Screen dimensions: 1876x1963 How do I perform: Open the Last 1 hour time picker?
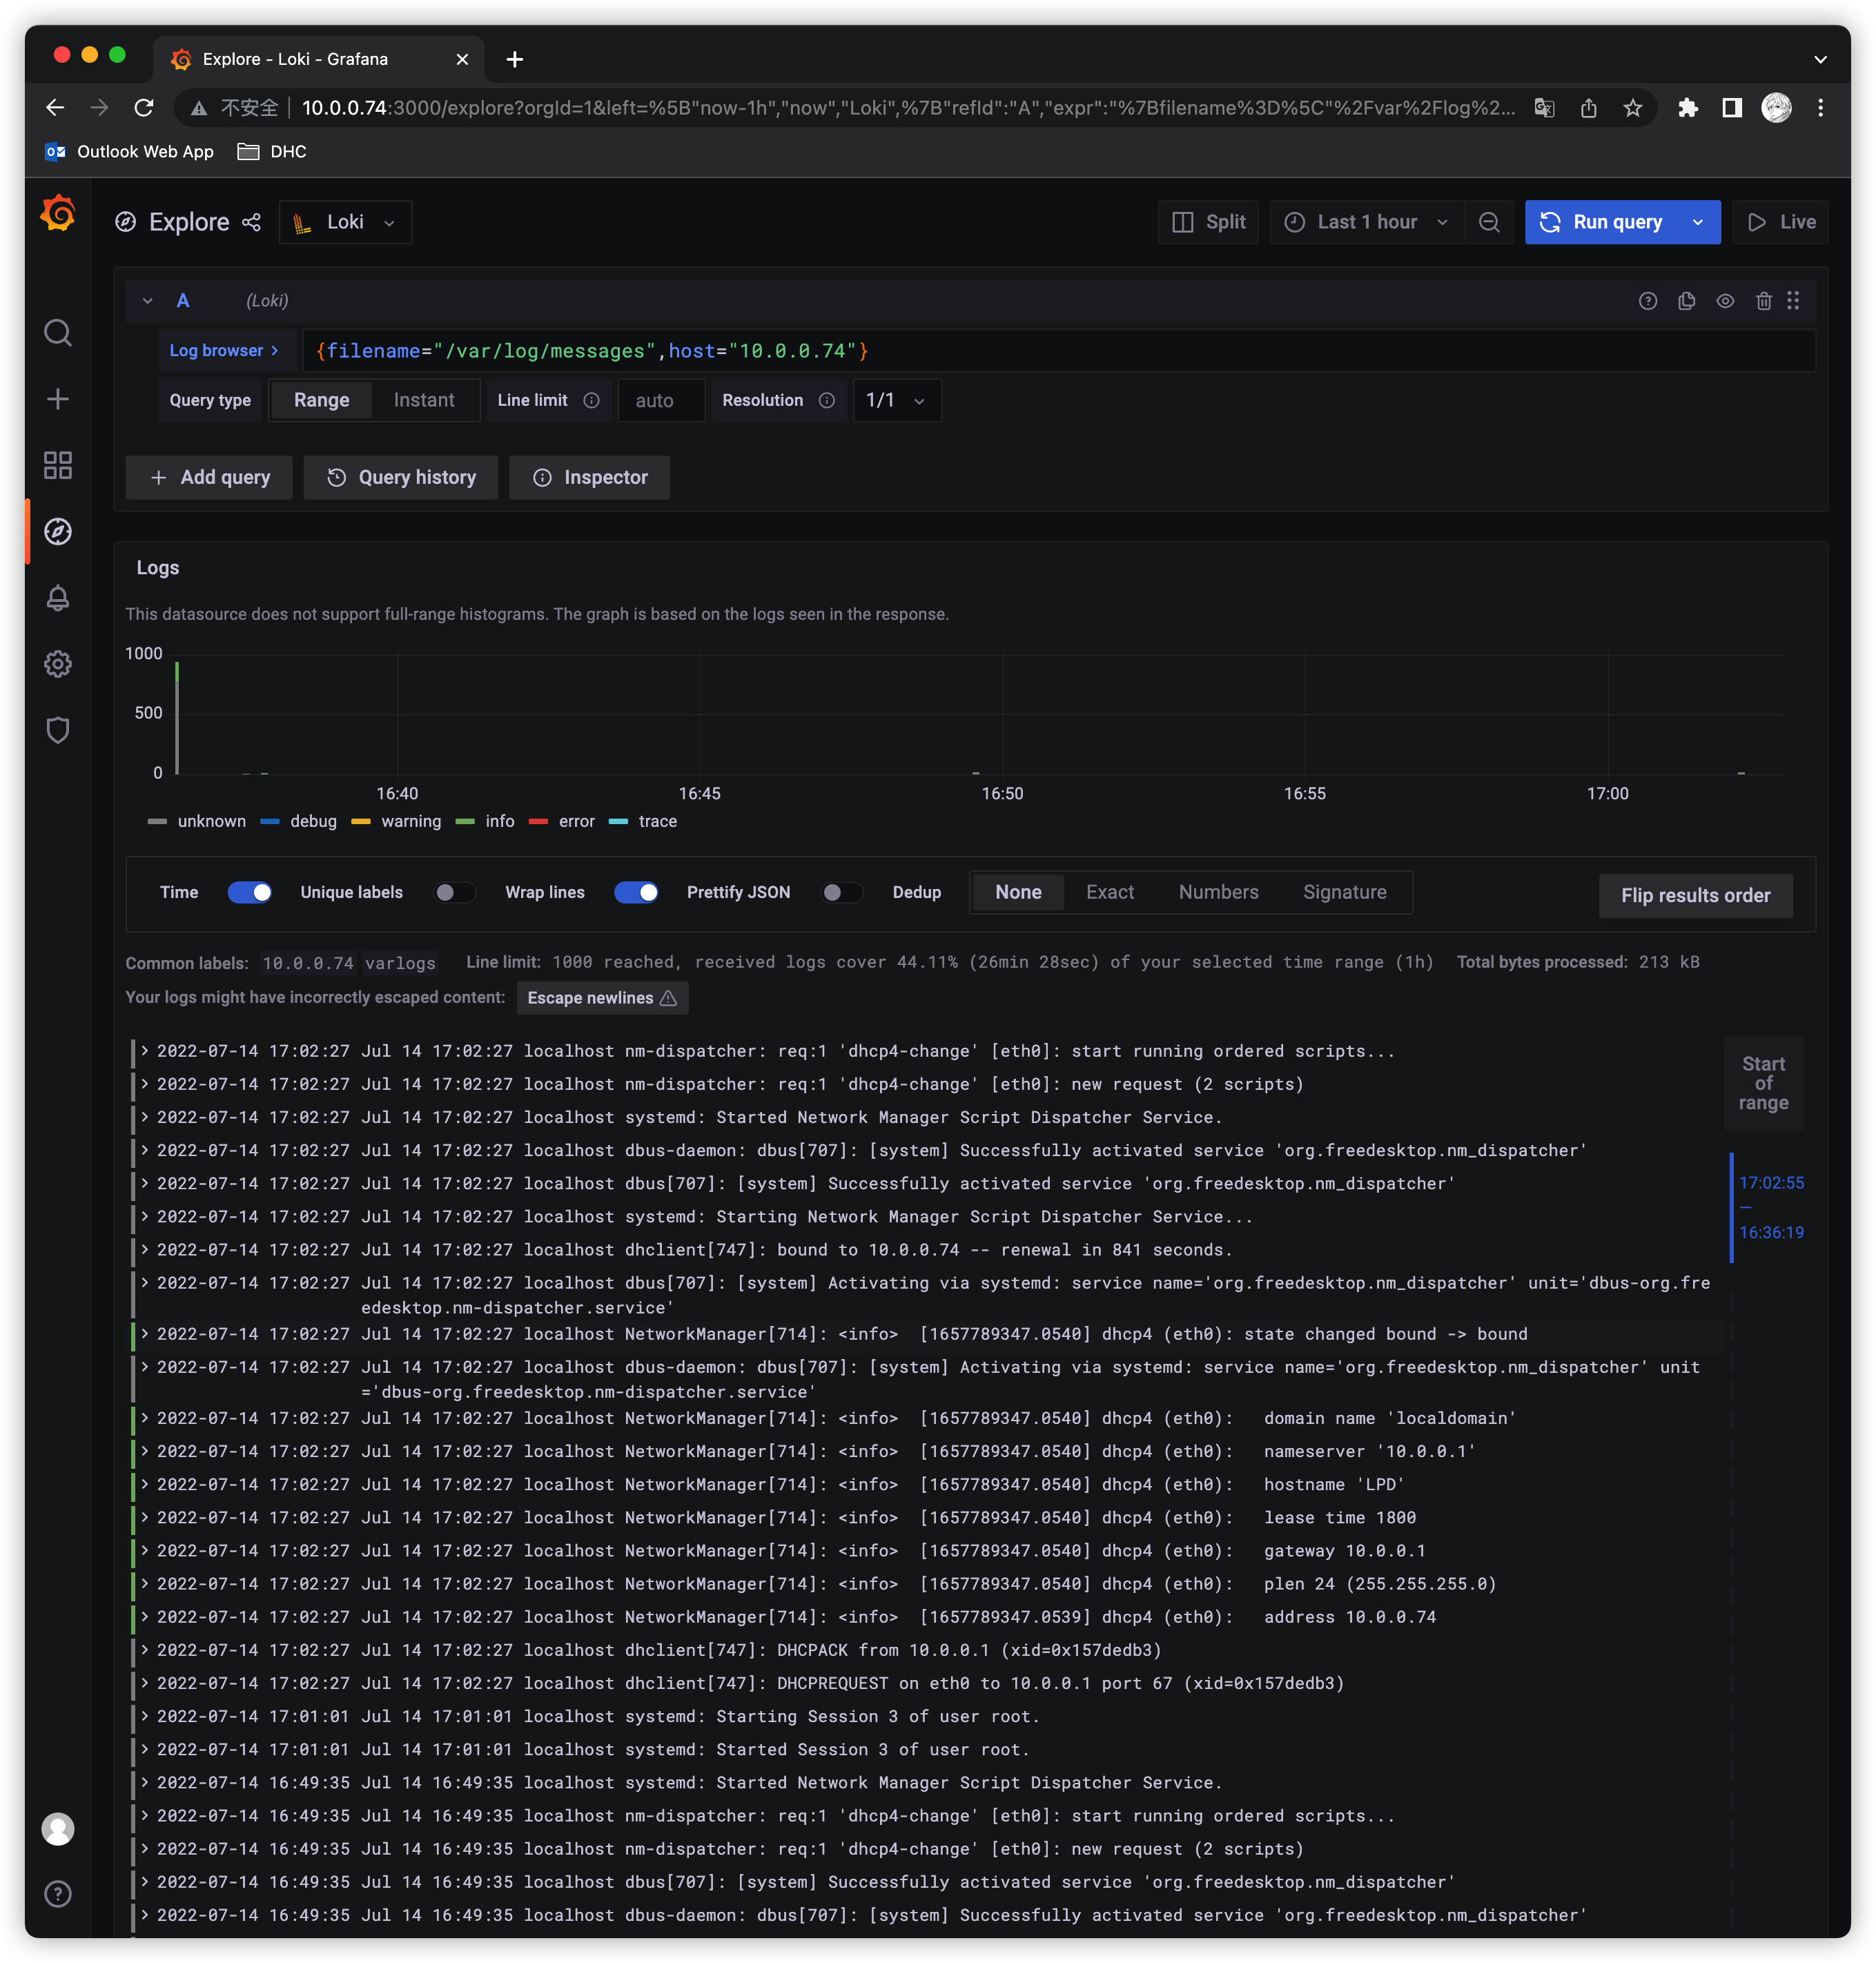pyautogui.click(x=1366, y=222)
